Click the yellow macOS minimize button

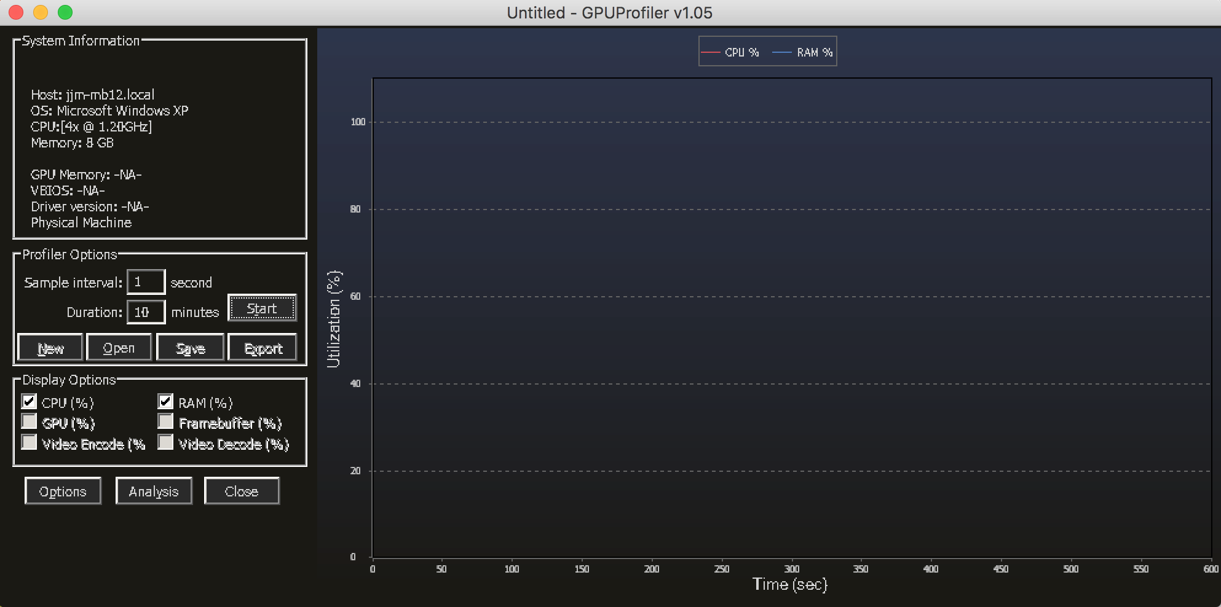[41, 12]
